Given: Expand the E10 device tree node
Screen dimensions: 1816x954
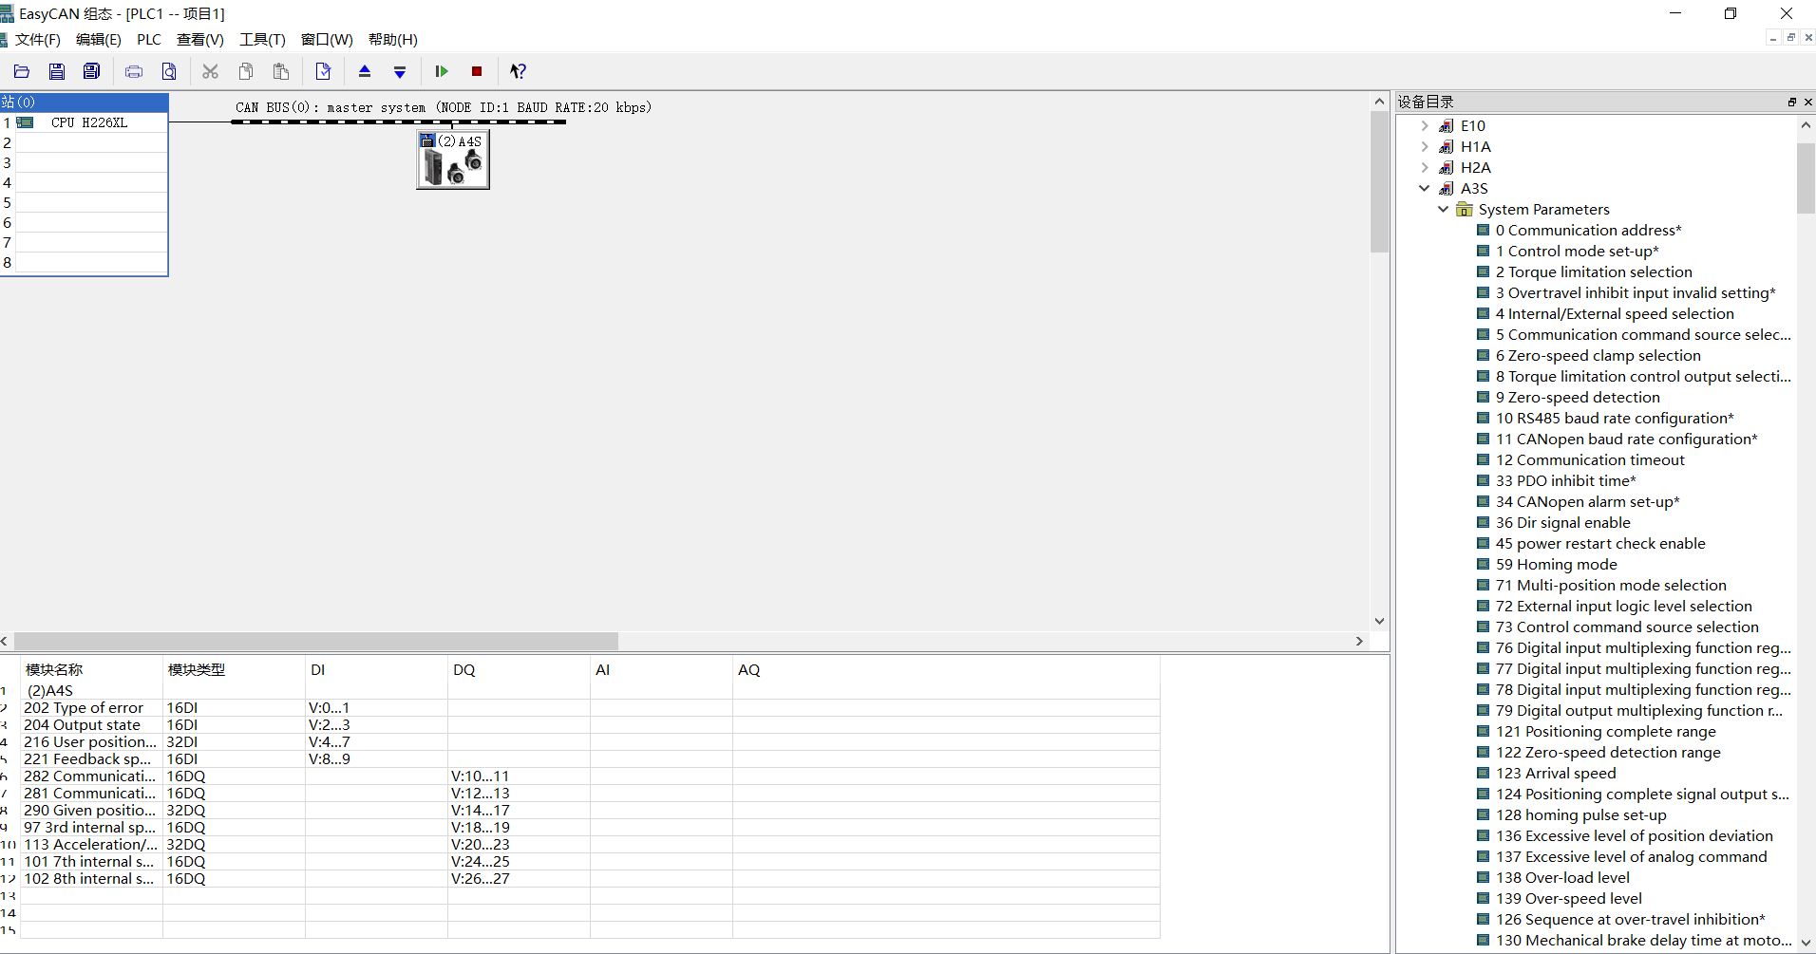Looking at the screenshot, I should 1424,125.
